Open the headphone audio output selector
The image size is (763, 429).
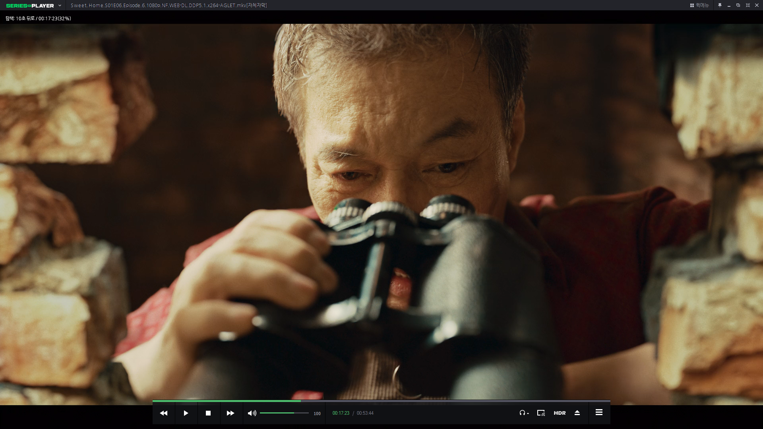[x=523, y=413]
